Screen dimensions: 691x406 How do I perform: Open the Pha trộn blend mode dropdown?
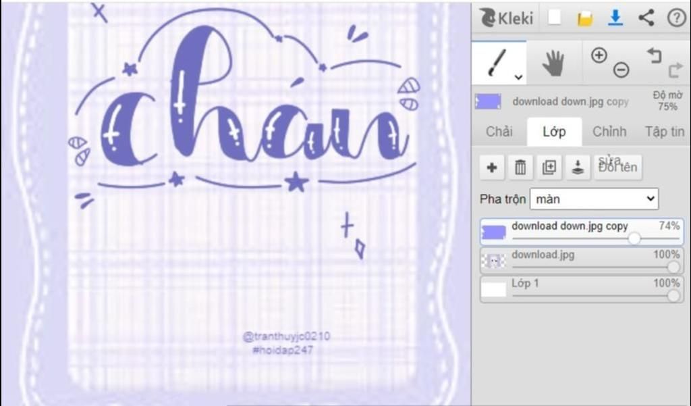[x=594, y=199]
